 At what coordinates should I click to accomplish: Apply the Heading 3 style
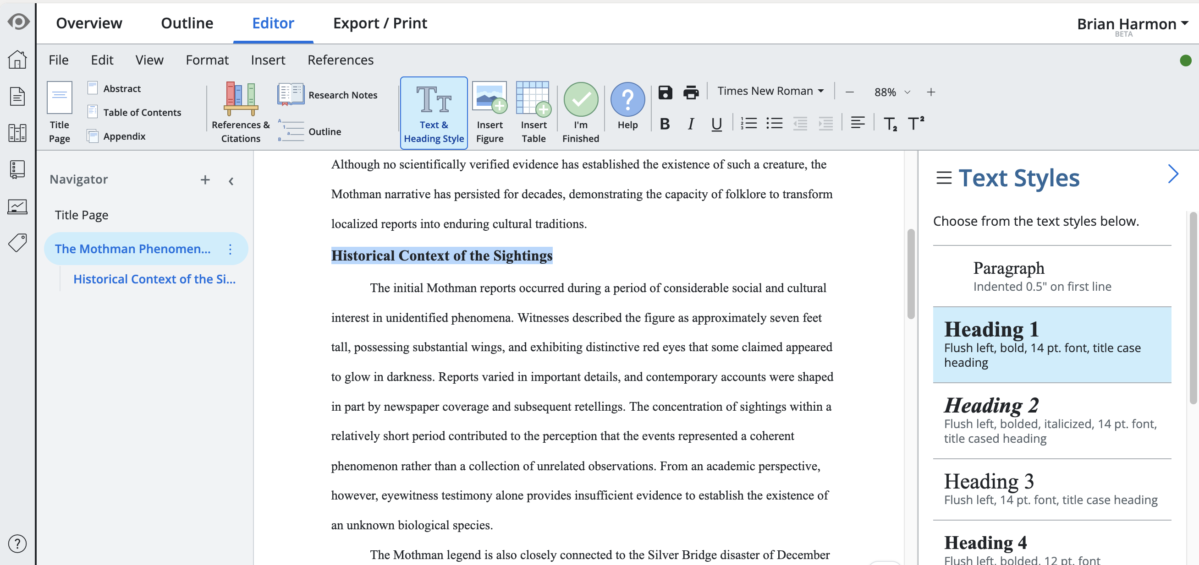point(1052,489)
